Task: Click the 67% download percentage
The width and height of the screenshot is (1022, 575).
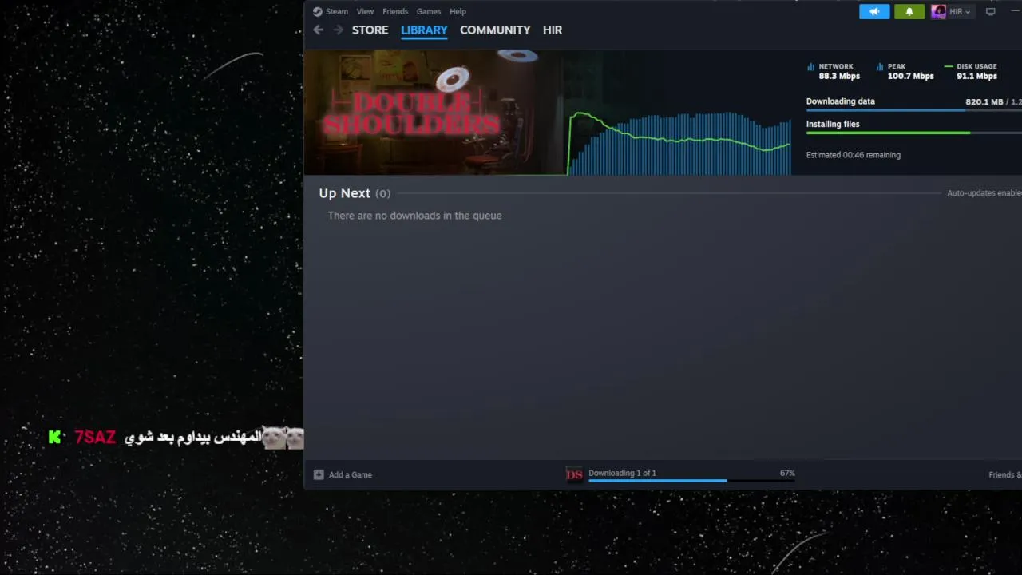Action: [787, 473]
